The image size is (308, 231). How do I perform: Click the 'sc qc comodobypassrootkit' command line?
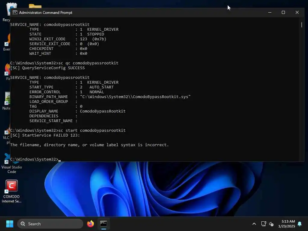pos(64,63)
